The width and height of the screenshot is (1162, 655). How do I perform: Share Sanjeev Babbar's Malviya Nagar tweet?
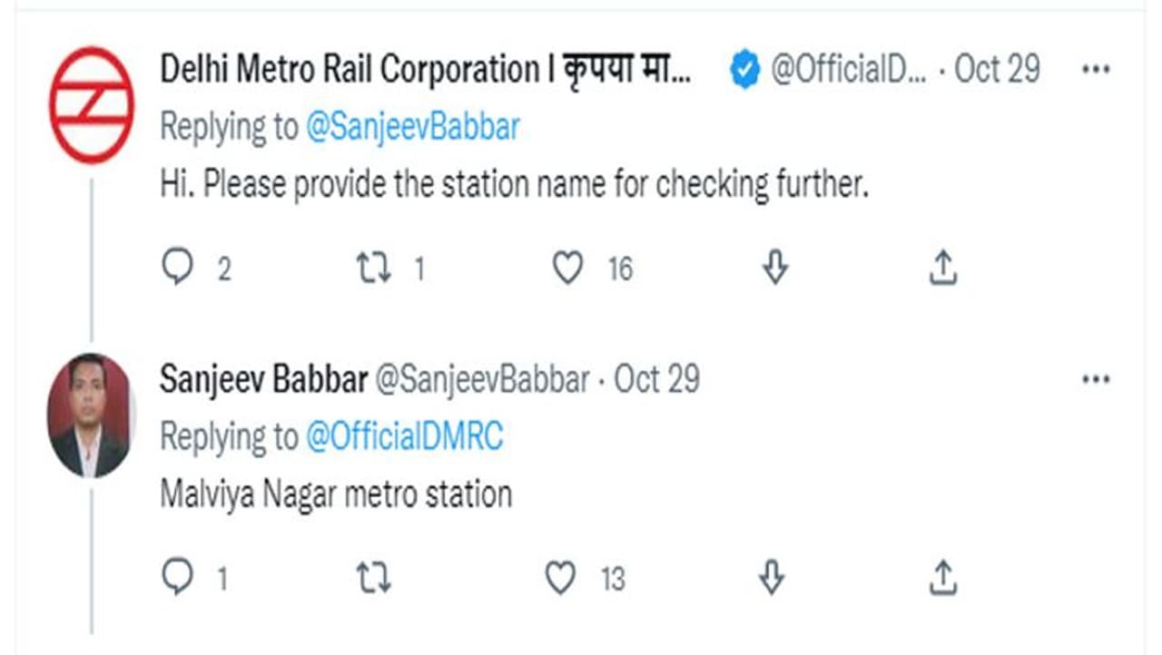(x=943, y=578)
